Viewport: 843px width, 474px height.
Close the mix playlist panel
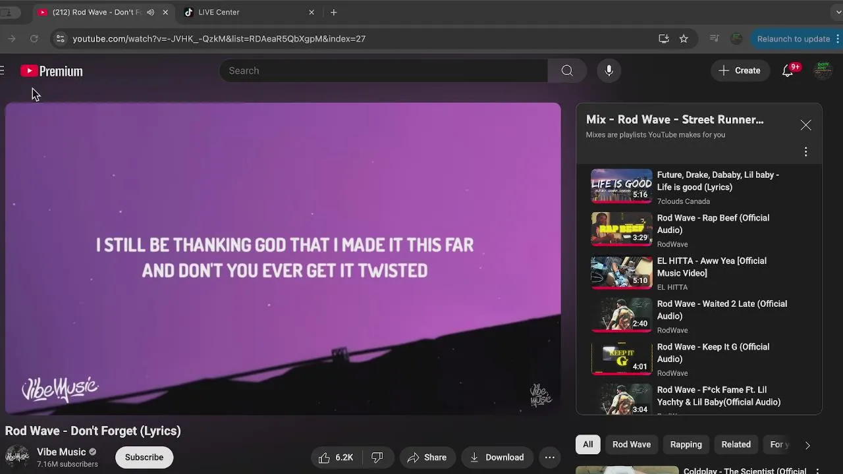tap(805, 125)
